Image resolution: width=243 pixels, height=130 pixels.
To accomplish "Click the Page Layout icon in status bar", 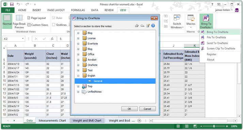I will 187,126.
